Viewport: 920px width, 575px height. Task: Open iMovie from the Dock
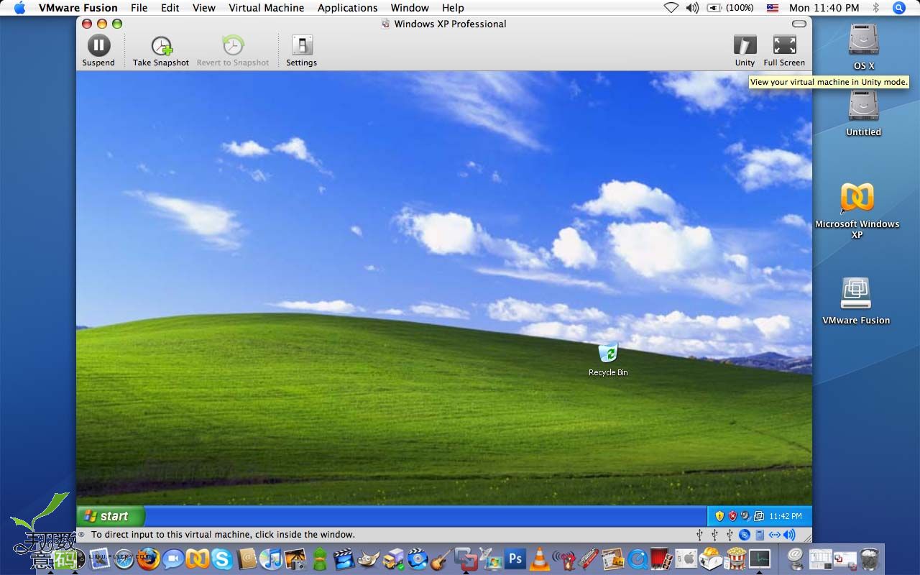[x=344, y=558]
